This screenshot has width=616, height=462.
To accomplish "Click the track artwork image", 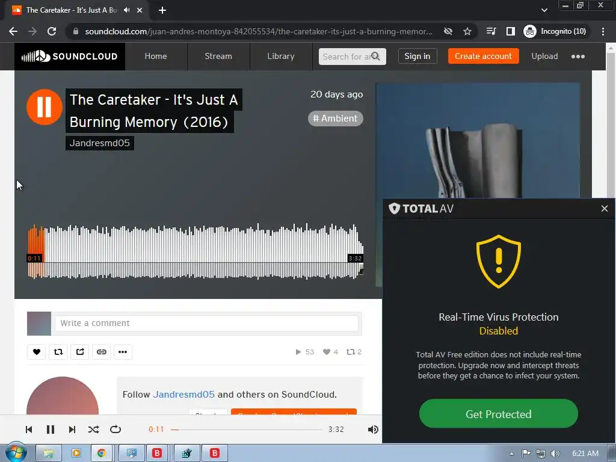I will [478, 140].
